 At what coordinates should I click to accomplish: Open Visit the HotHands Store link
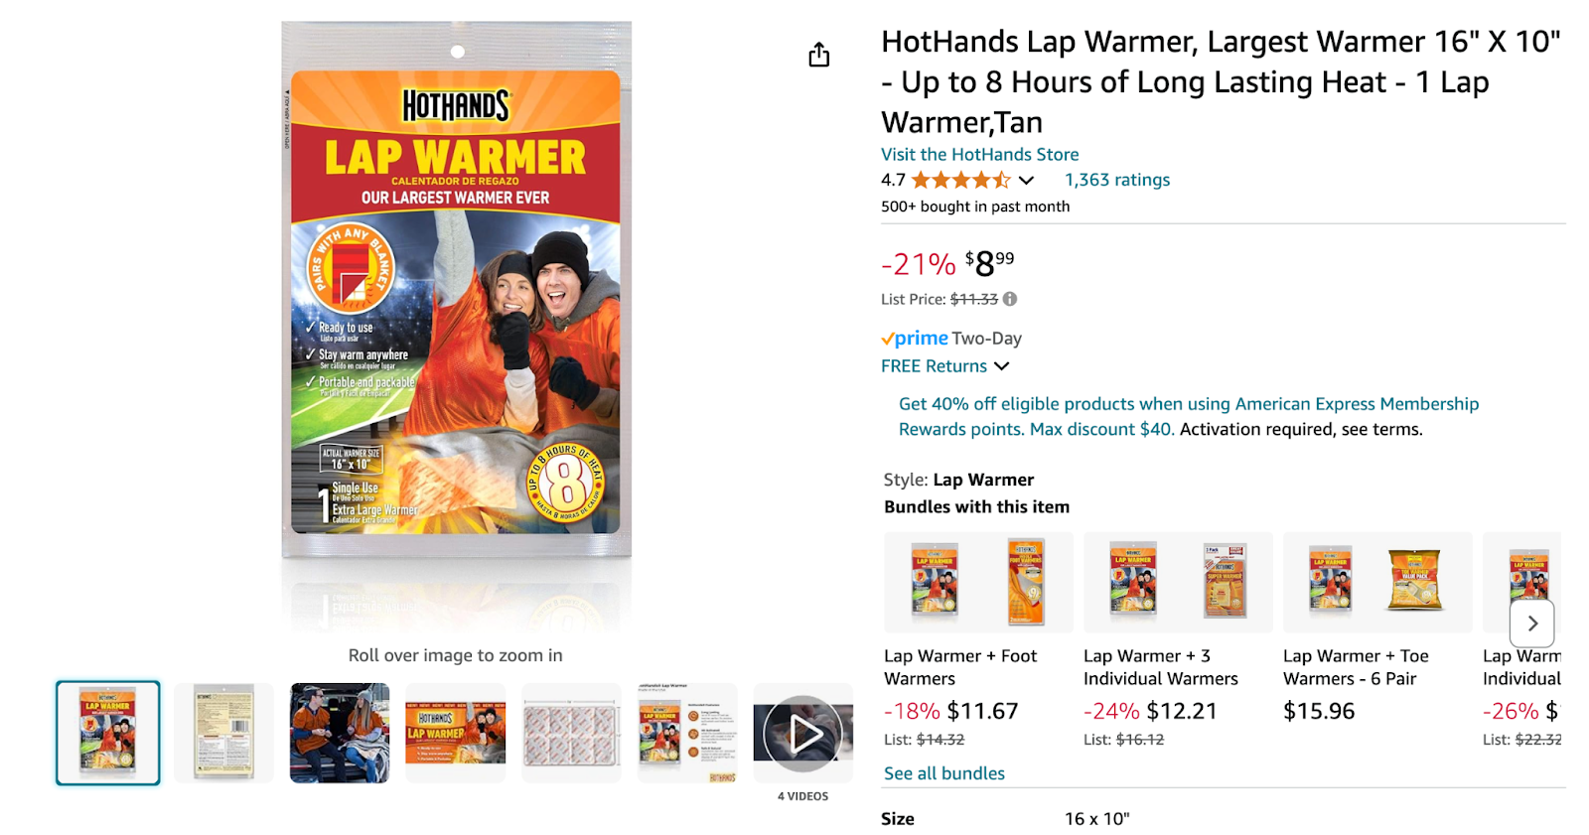979,155
